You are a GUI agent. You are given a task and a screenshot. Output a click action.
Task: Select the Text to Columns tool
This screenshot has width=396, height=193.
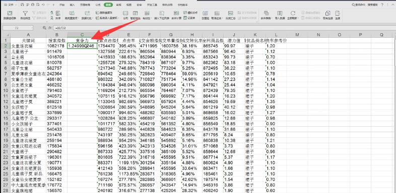click(x=125, y=15)
